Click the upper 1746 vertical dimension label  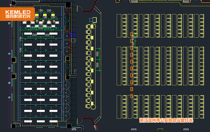point(20,39)
